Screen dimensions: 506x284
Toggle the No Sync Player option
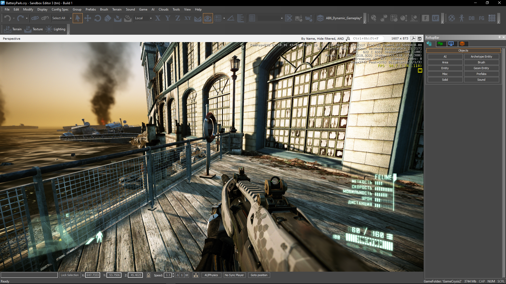[x=234, y=275]
